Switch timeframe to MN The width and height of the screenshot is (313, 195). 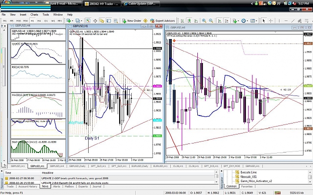(60, 20)
